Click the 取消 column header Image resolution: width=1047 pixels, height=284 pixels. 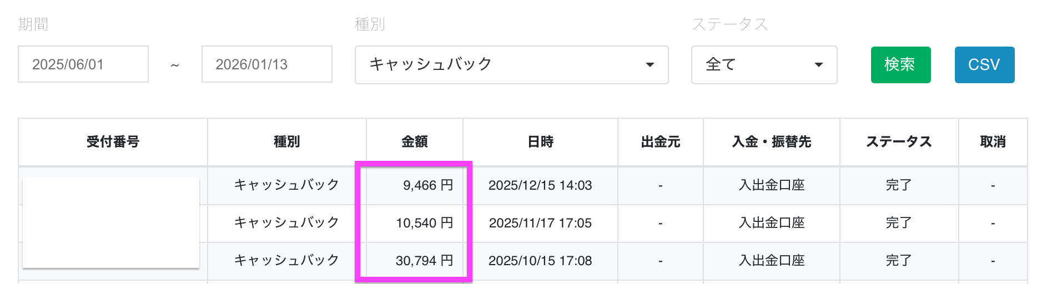click(x=993, y=142)
